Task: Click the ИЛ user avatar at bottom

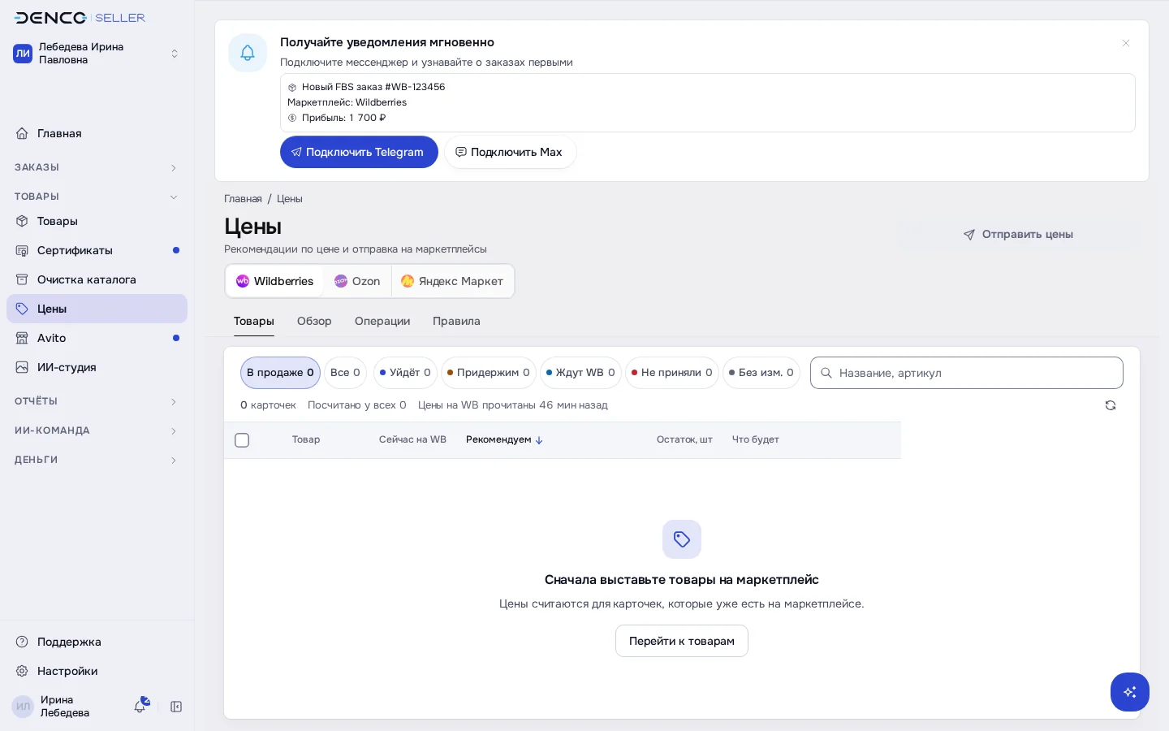Action: (x=23, y=707)
